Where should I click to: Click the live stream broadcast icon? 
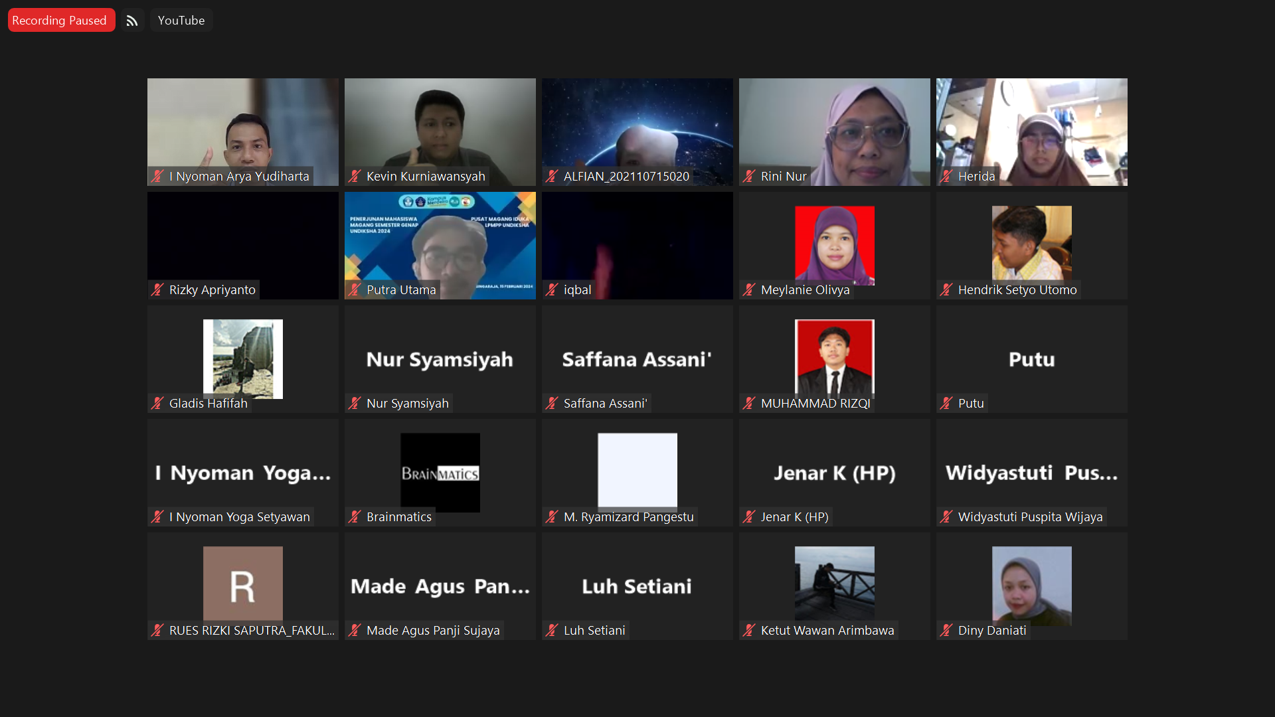(x=132, y=21)
